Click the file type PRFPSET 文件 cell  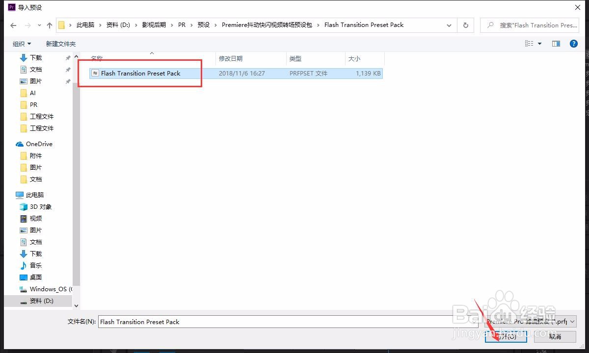308,73
